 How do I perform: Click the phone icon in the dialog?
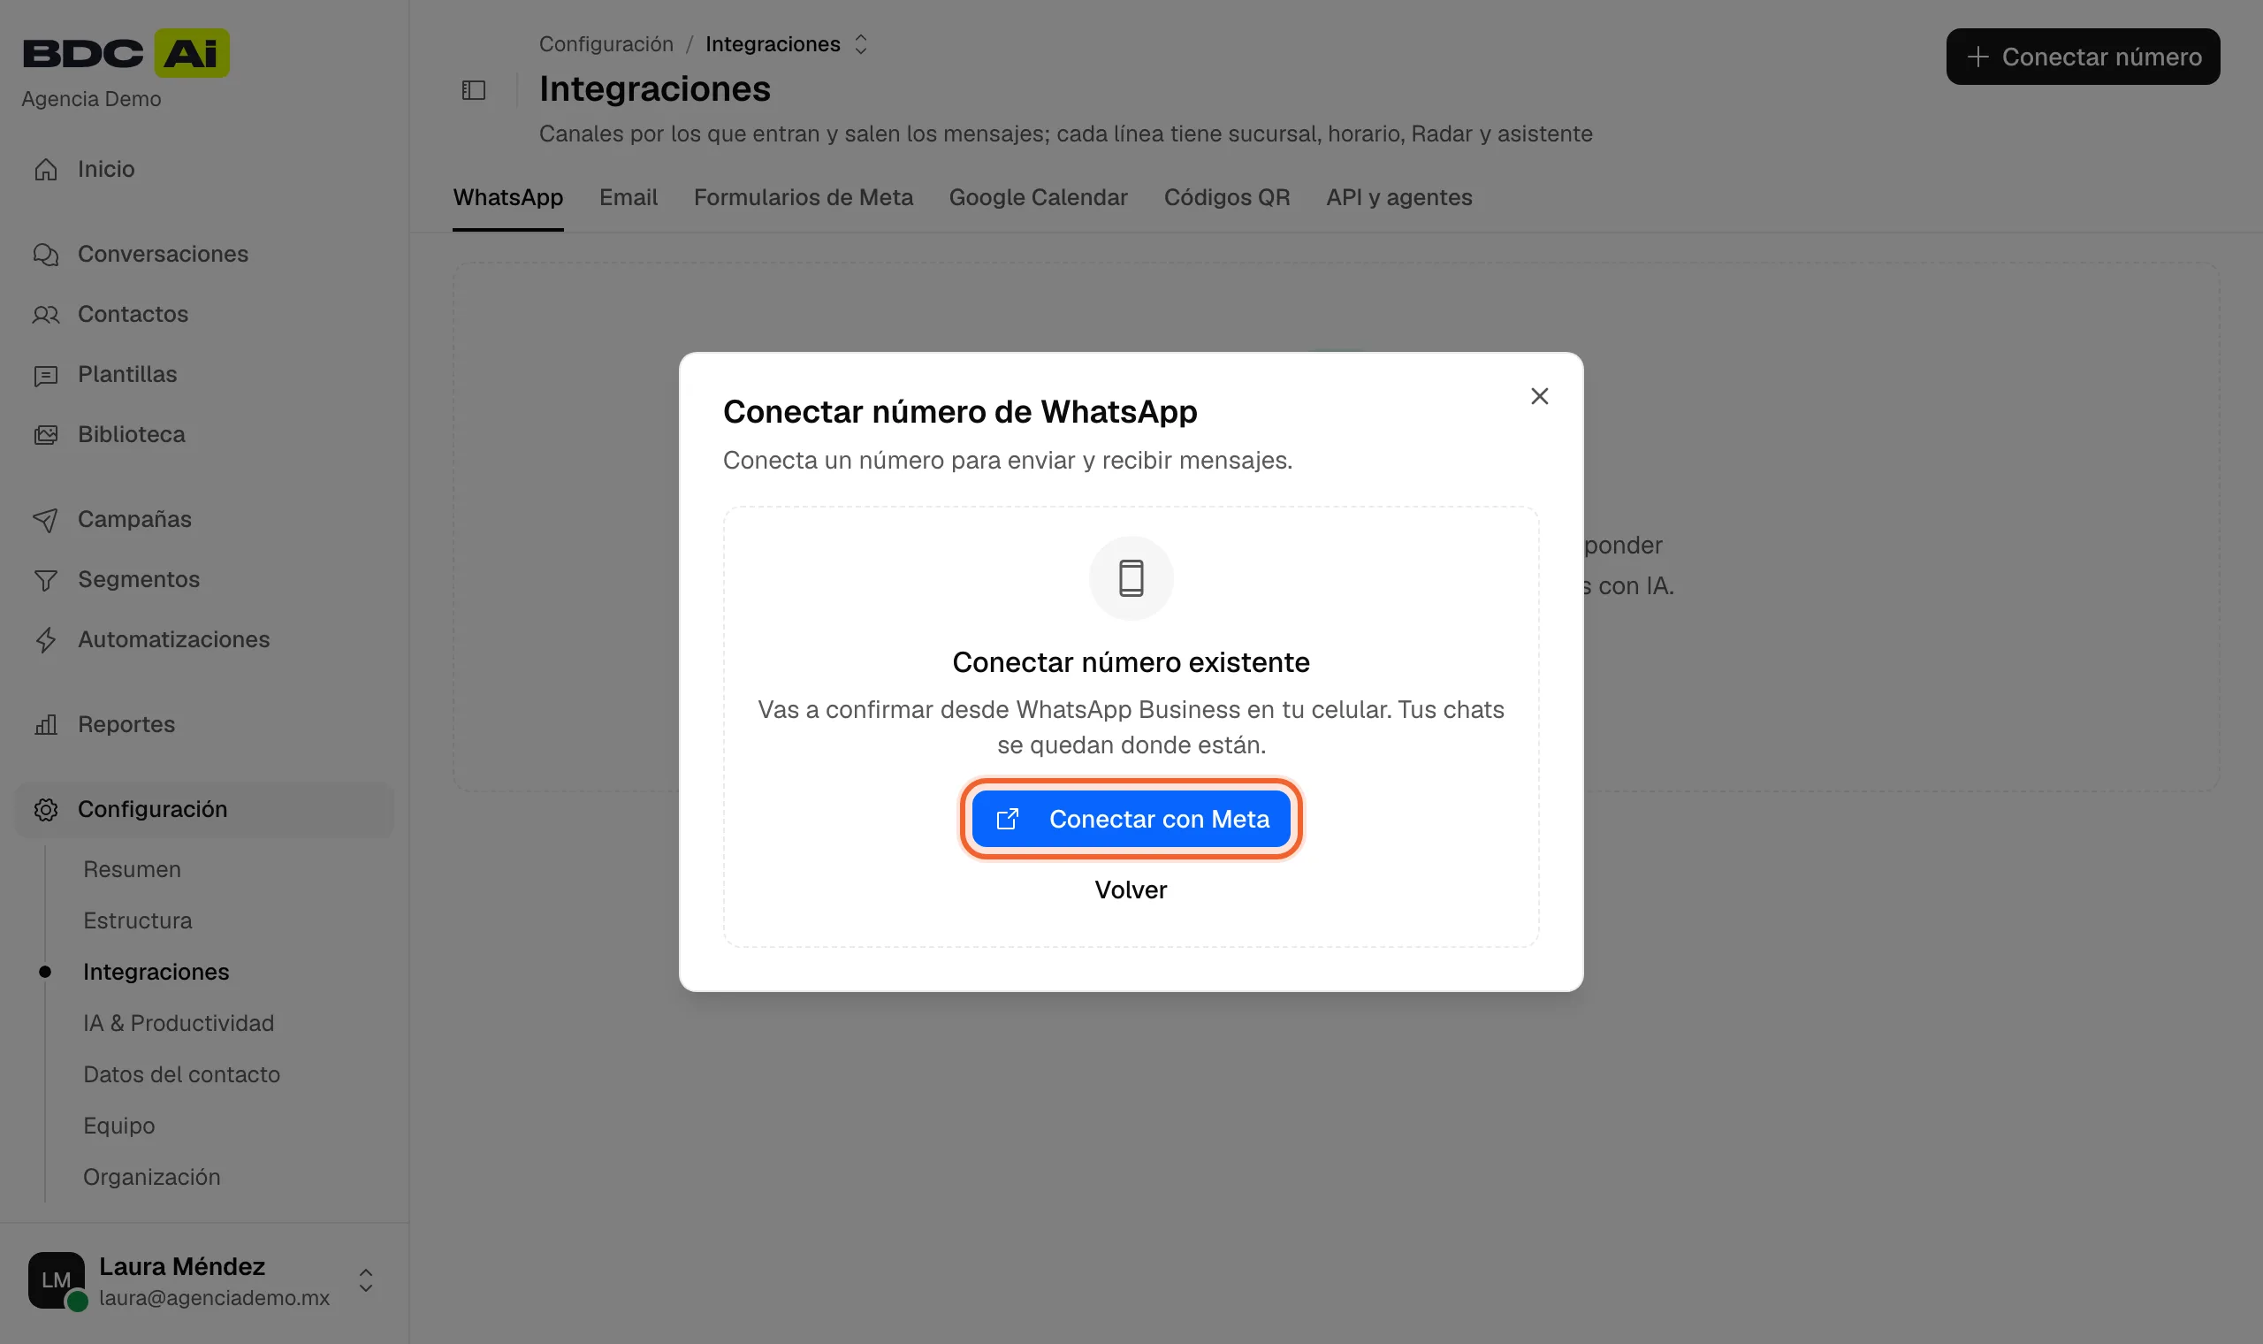(1131, 577)
